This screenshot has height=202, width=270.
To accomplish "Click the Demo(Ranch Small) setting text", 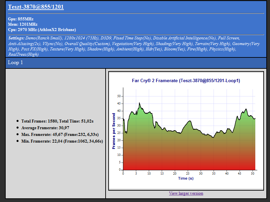I will pos(44,38).
